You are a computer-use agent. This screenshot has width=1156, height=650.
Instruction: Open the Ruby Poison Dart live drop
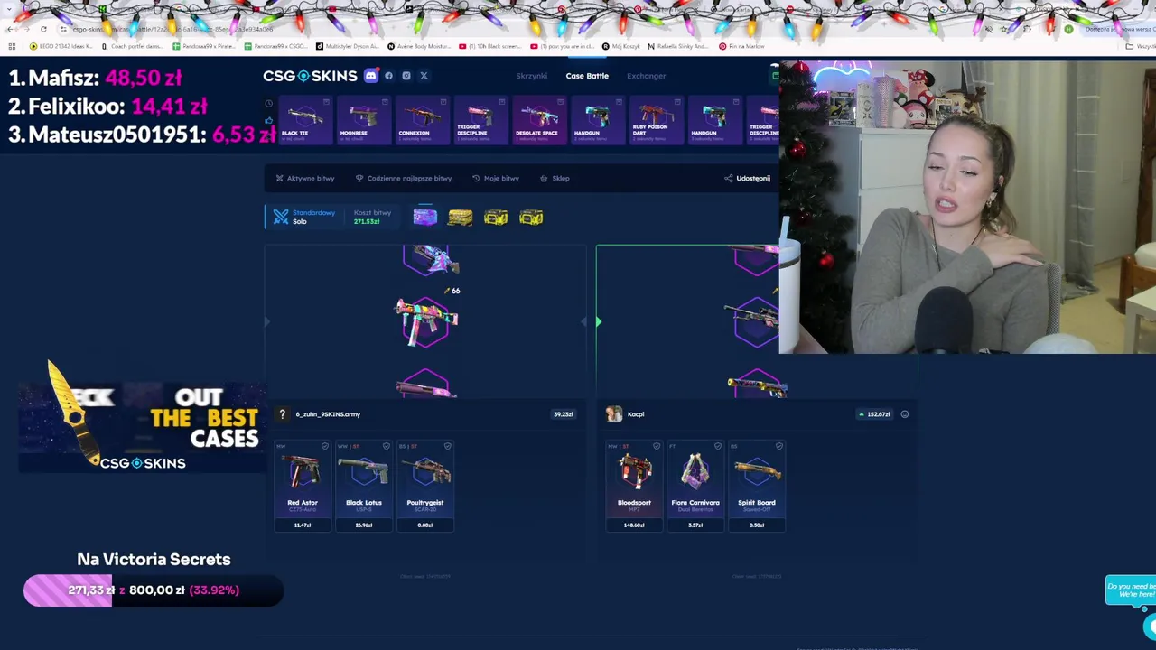tap(655, 120)
